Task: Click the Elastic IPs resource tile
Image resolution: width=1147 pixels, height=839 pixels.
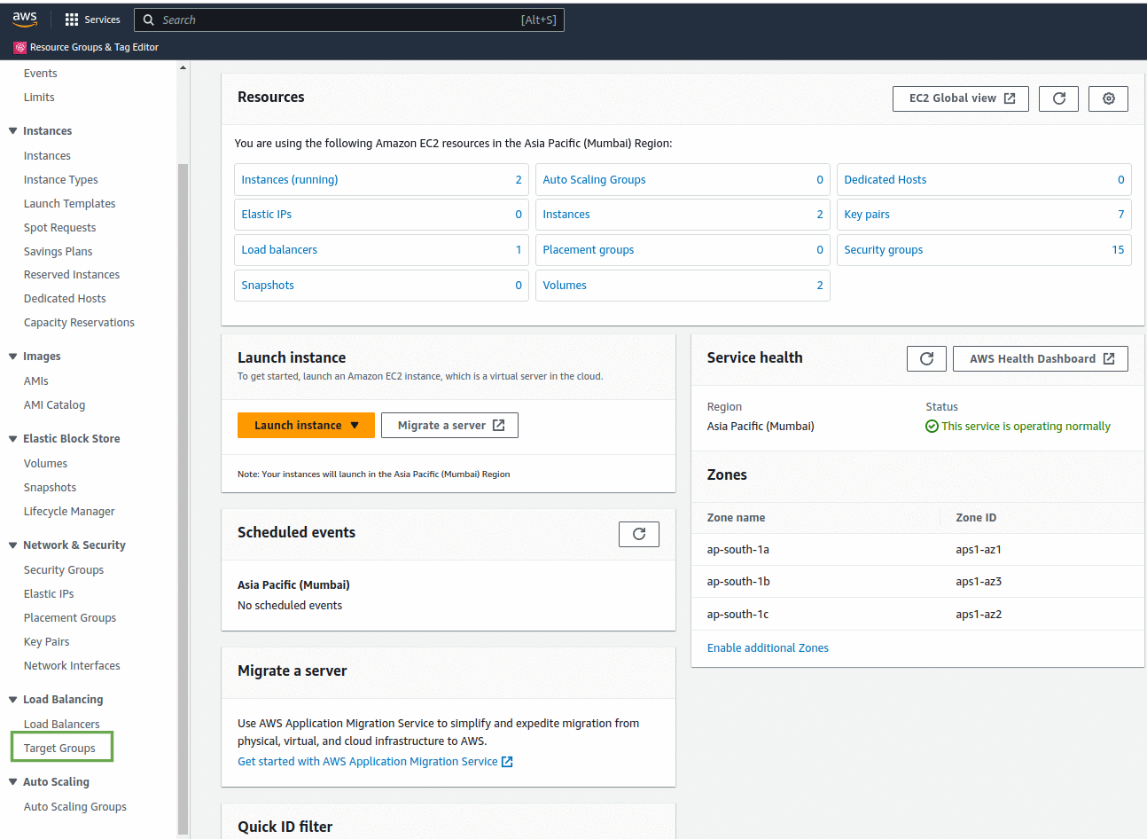Action: tap(381, 215)
